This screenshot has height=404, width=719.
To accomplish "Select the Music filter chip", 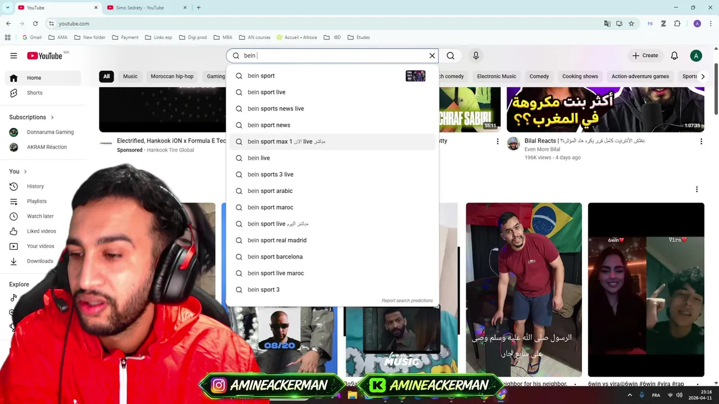I will [130, 76].
